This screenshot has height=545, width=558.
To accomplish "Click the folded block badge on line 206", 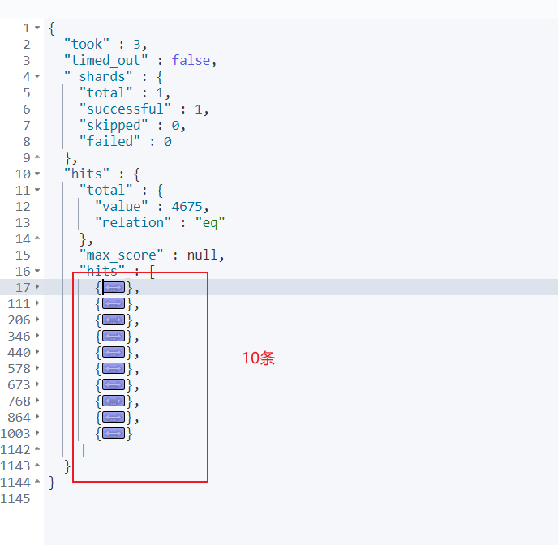I will tap(114, 320).
